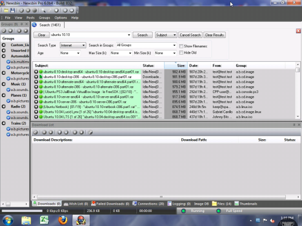Click the Cancel Search button
Viewport: 302px width, 226px height.
(190, 35)
